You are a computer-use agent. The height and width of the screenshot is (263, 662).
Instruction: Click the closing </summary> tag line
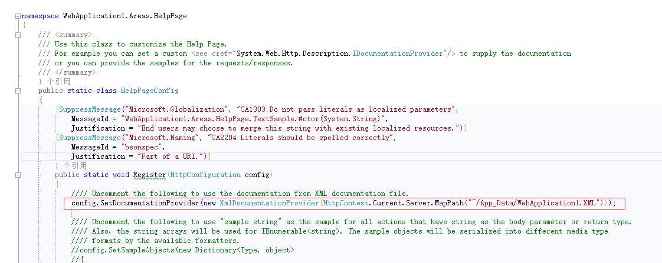click(67, 72)
